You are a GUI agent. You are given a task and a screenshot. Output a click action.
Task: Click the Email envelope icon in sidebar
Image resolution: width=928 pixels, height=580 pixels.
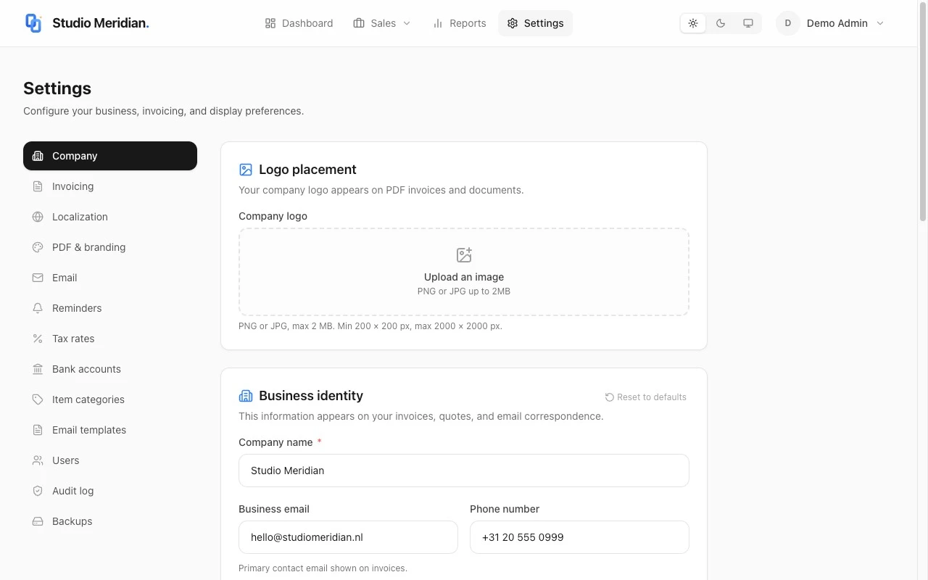pos(38,278)
